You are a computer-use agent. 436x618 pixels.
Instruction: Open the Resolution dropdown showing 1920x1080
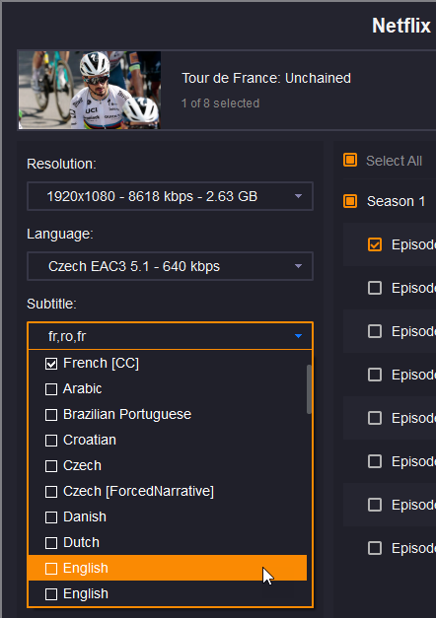(170, 196)
